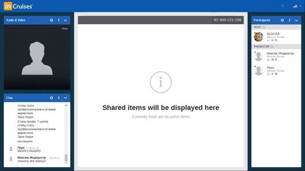This screenshot has height=171, width=305.
Task: Open Chat panel settings gear
Action: [51, 98]
